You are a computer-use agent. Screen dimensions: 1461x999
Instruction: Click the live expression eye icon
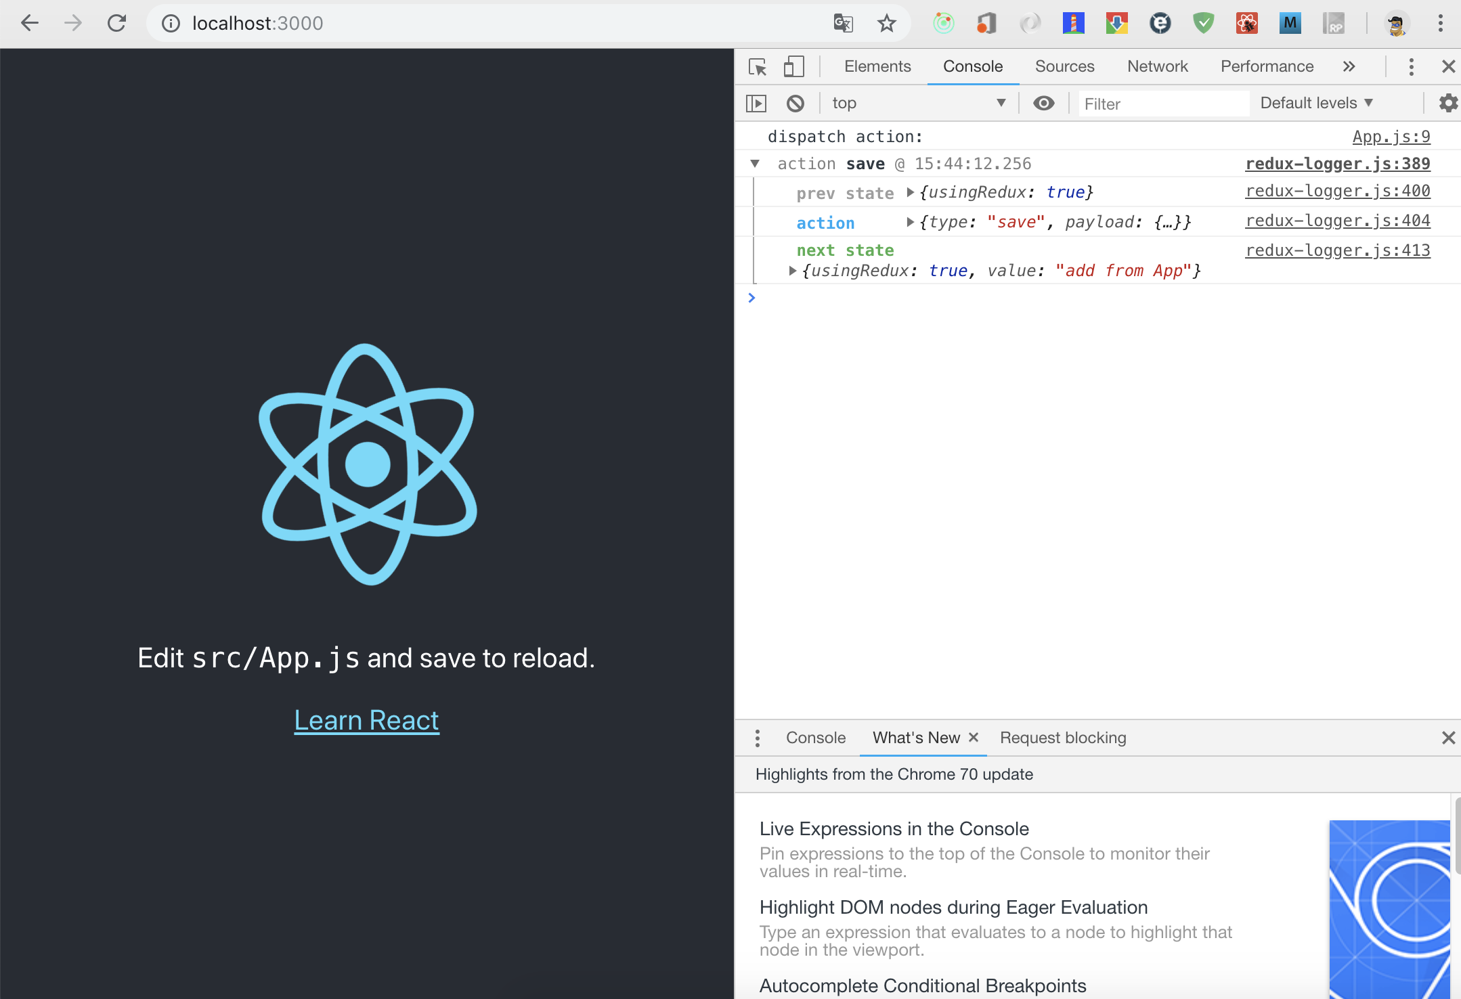(1043, 103)
